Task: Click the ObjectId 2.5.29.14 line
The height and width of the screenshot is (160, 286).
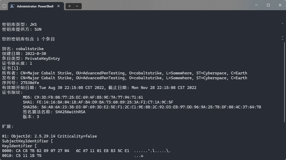Action: coord(49,136)
